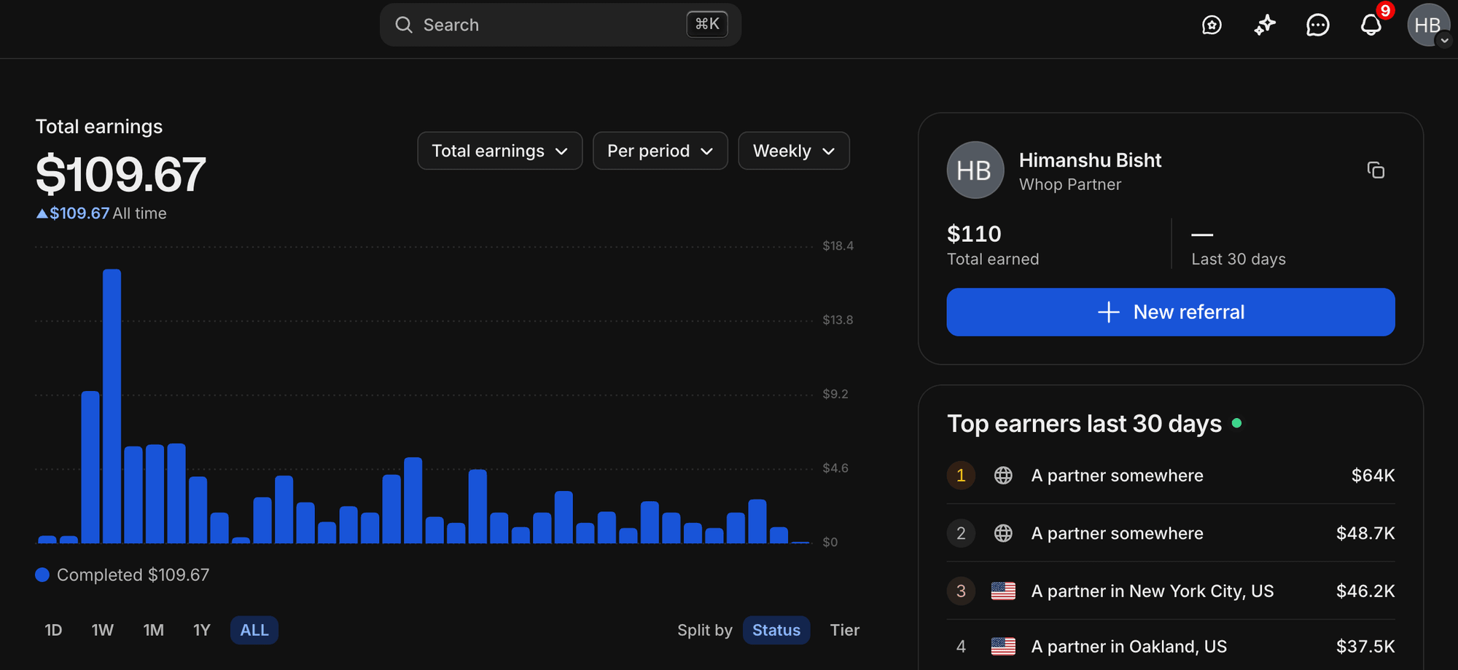This screenshot has width=1458, height=670.
Task: Click the US flag beside Oakland partner
Action: click(1003, 646)
